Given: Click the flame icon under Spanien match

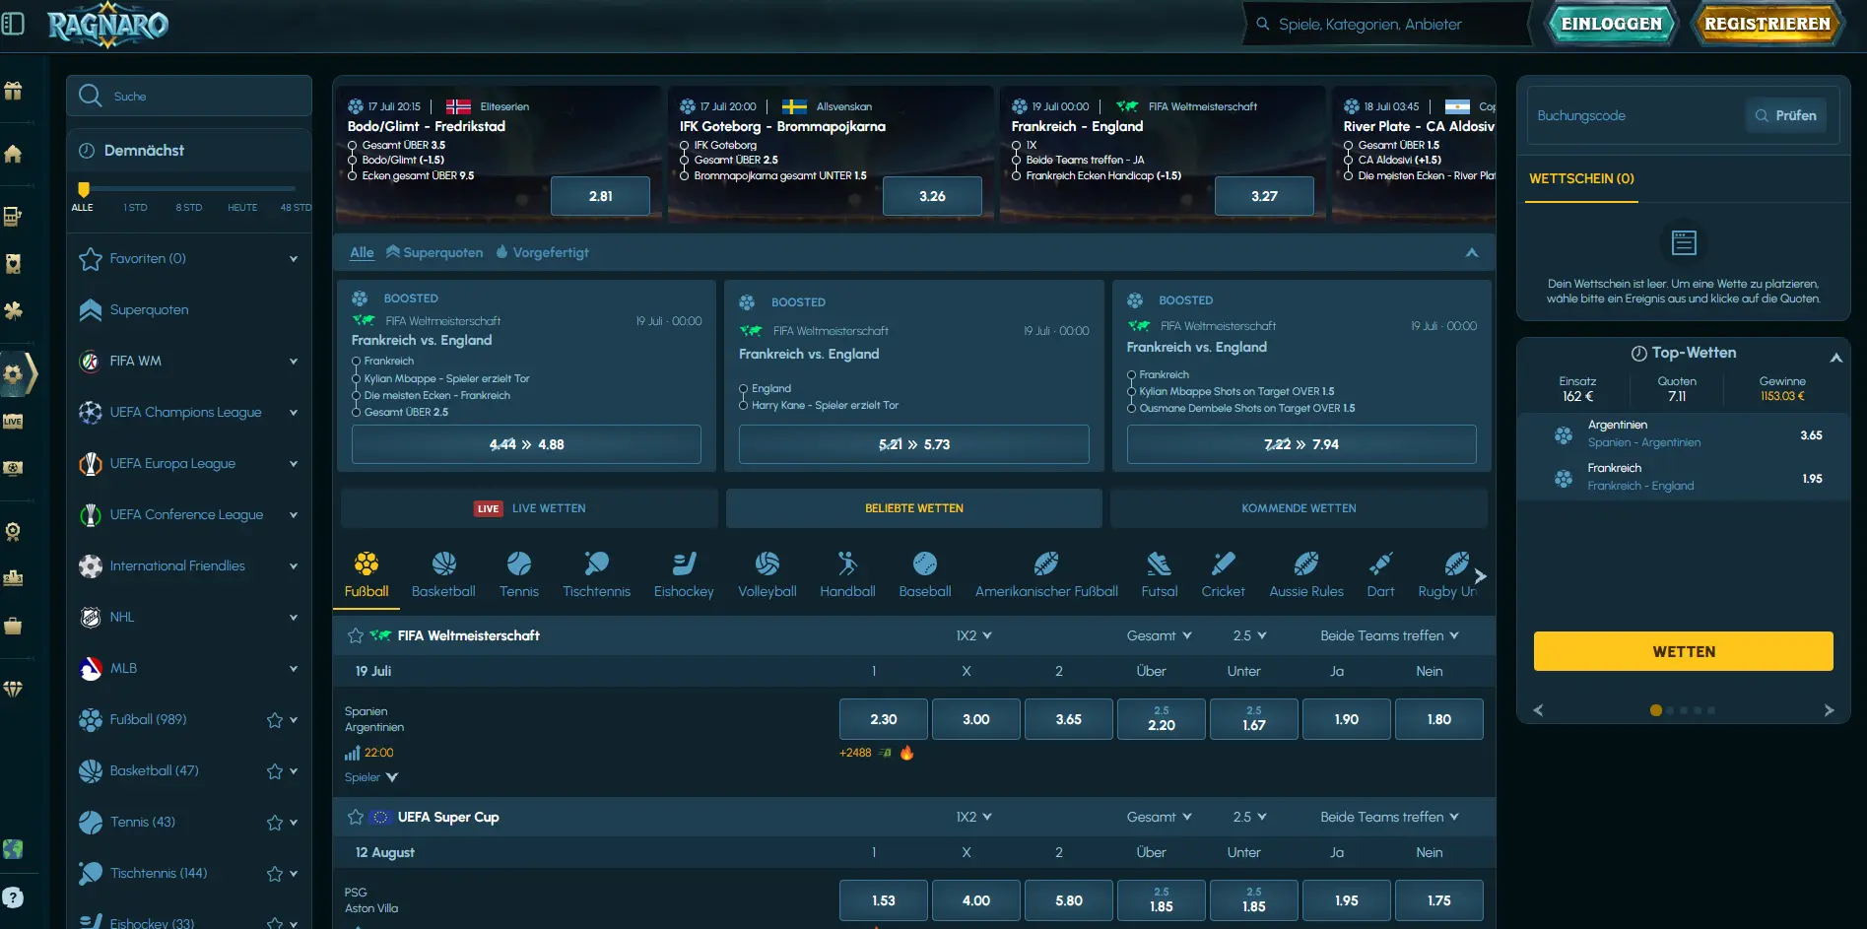Looking at the screenshot, I should pos(906,753).
